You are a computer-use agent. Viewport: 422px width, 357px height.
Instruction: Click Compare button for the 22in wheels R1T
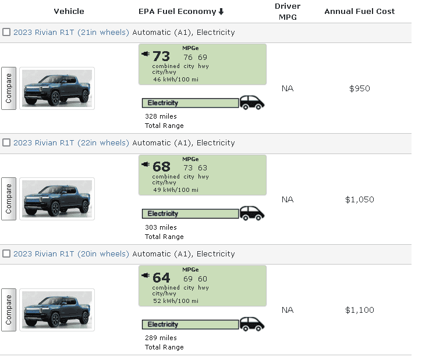point(9,199)
